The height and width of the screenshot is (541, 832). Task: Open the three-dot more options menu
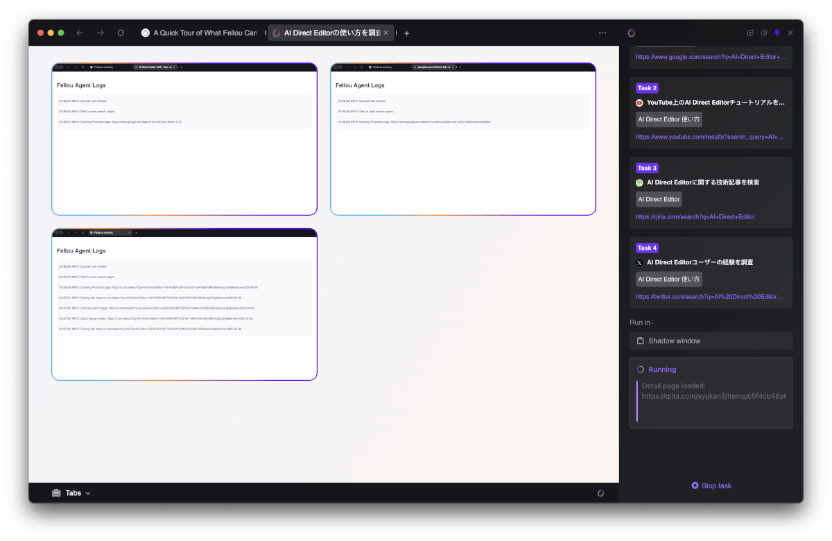point(603,33)
